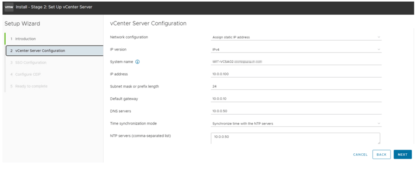416x170 pixels.
Task: Click the DNS servers input field
Action: (x=296, y=111)
